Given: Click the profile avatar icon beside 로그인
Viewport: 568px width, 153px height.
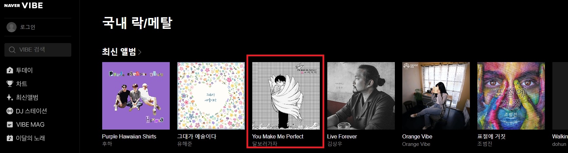Looking at the screenshot, I should click(x=12, y=27).
